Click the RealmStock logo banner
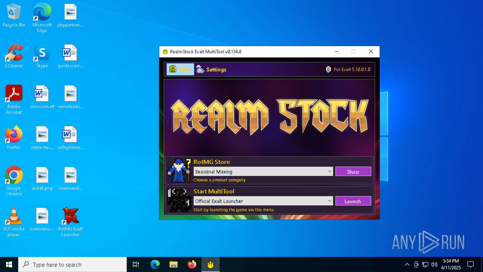Image resolution: width=483 pixels, height=272 pixels. click(x=269, y=117)
